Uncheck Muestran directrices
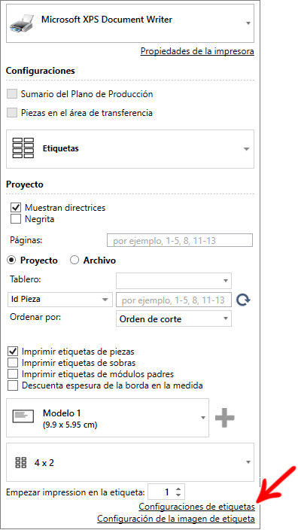The height and width of the screenshot is (530, 298). click(x=16, y=207)
